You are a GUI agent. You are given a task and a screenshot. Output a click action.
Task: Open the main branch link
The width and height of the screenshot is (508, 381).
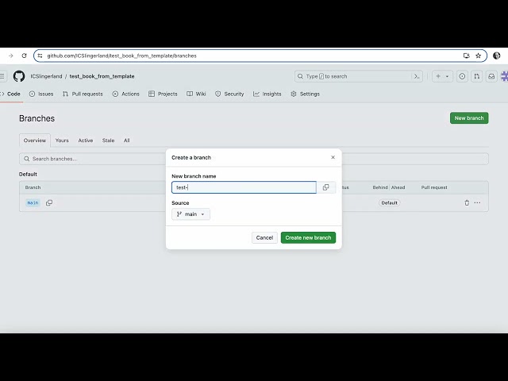point(33,203)
